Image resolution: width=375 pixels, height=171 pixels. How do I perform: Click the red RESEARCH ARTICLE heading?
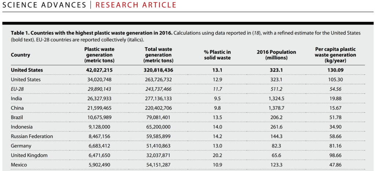(x=135, y=5)
